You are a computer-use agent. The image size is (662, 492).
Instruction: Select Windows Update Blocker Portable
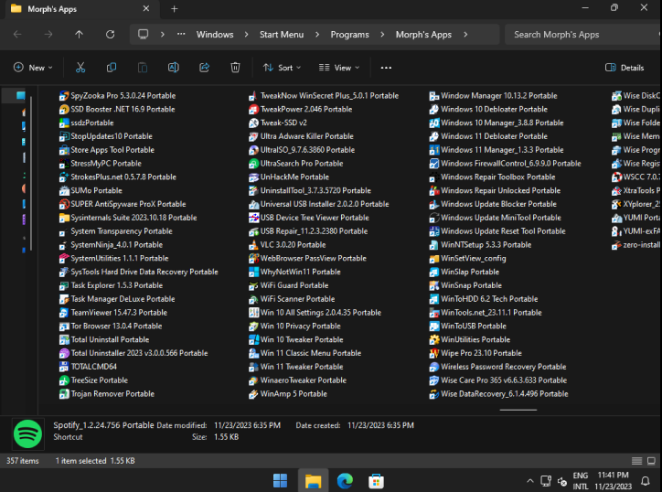point(493,204)
